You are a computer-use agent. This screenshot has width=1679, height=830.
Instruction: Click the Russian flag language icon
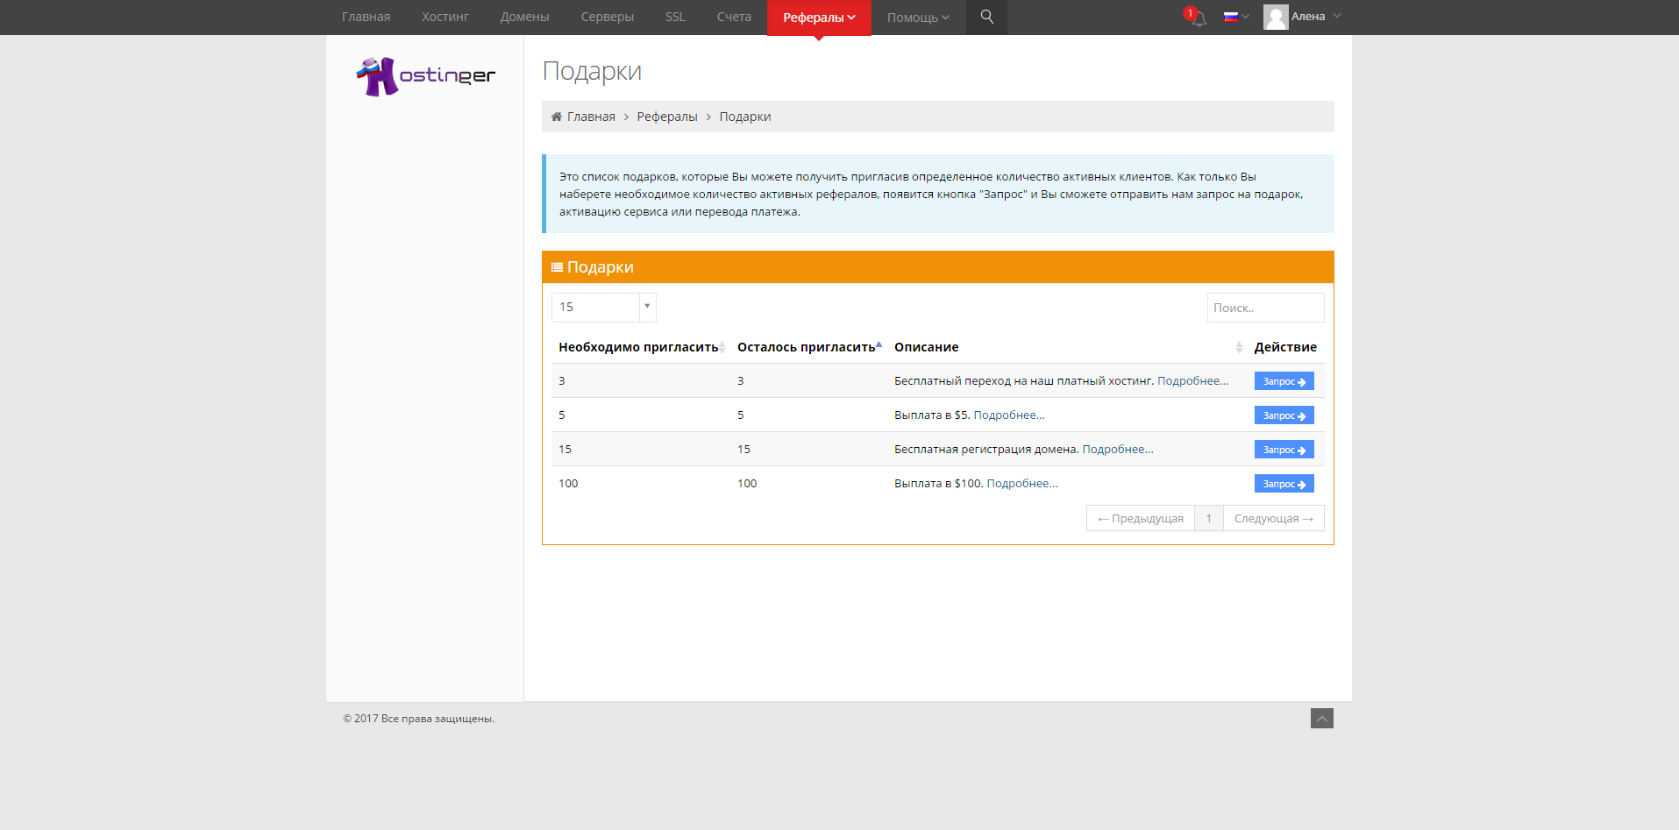tap(1231, 16)
